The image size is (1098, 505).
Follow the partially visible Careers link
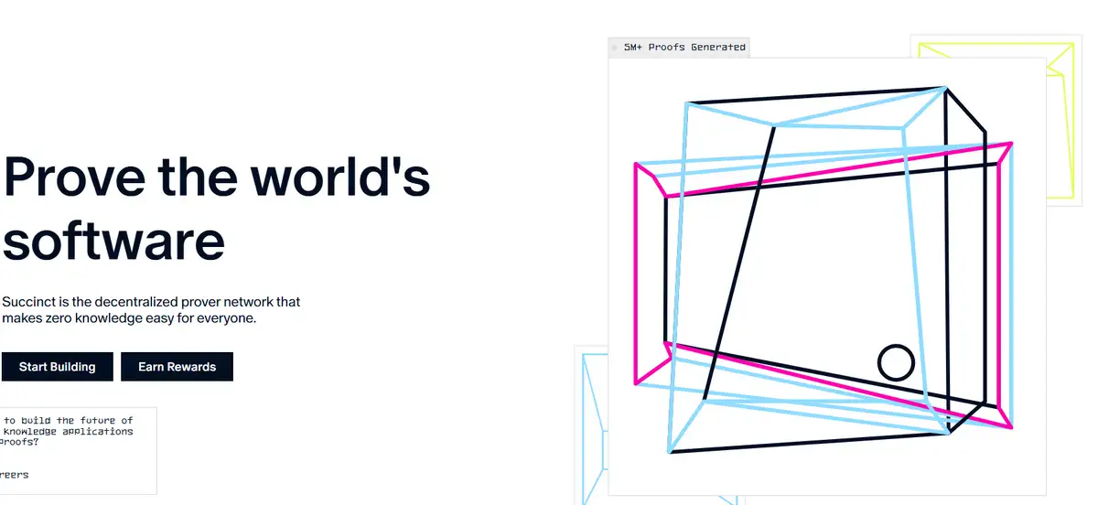[14, 475]
